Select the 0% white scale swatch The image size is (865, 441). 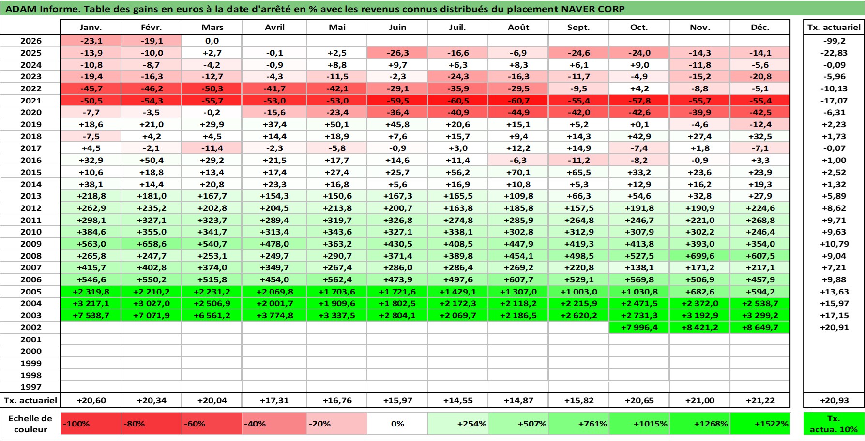click(397, 424)
